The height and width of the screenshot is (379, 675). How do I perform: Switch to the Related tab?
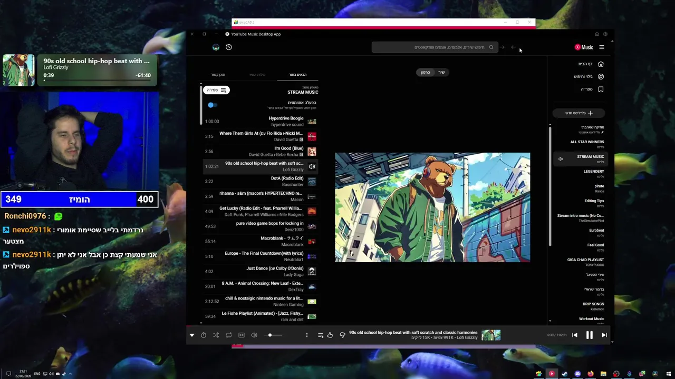pos(218,74)
